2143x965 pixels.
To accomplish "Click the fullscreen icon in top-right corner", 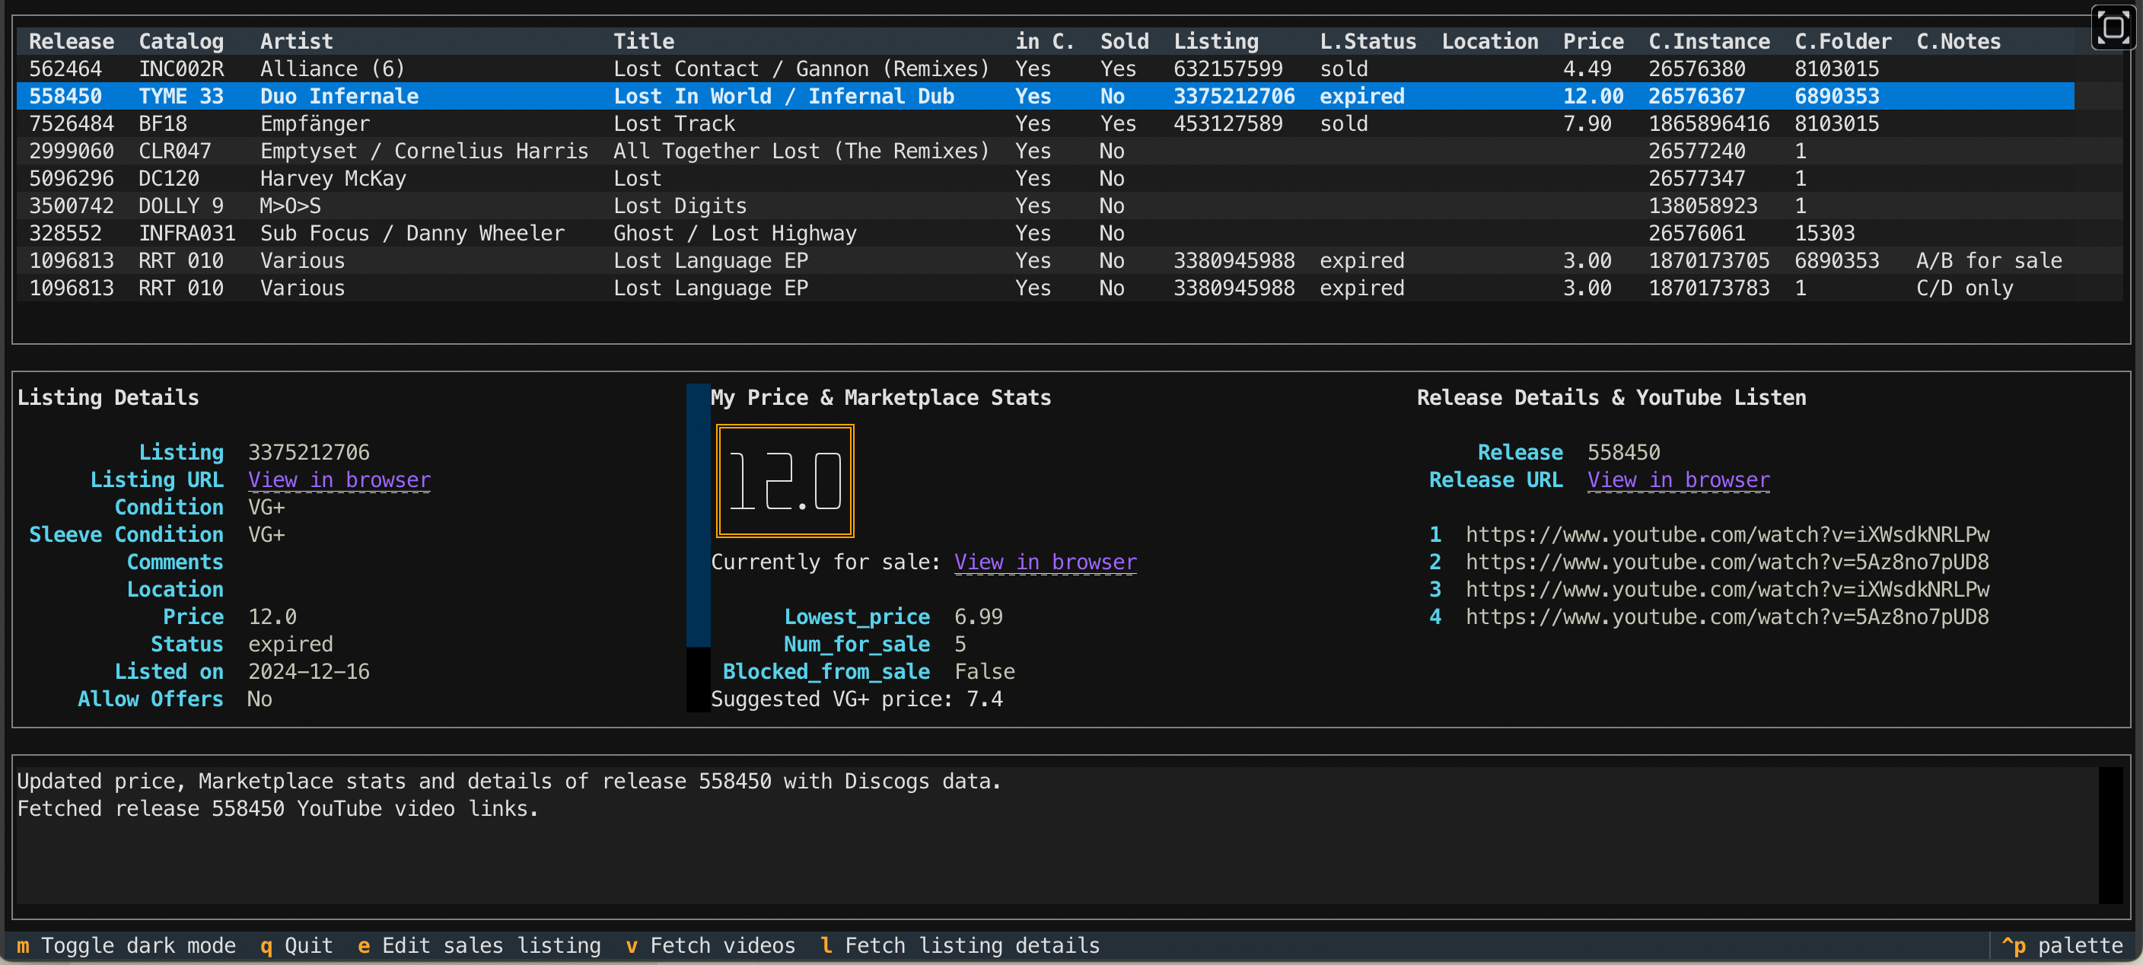I will point(2114,28).
